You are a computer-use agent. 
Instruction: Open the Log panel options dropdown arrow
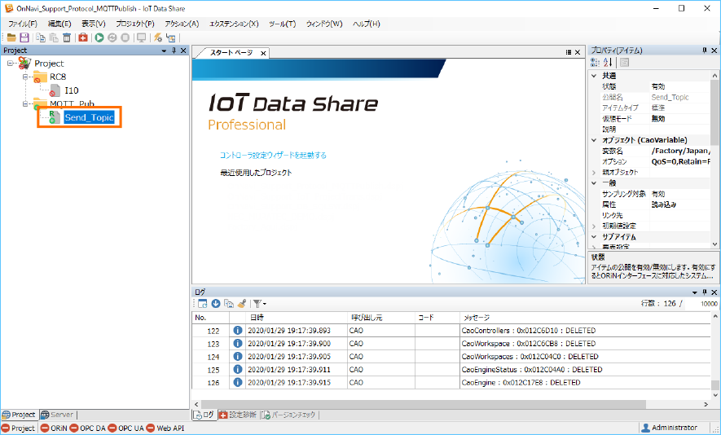[x=694, y=292]
